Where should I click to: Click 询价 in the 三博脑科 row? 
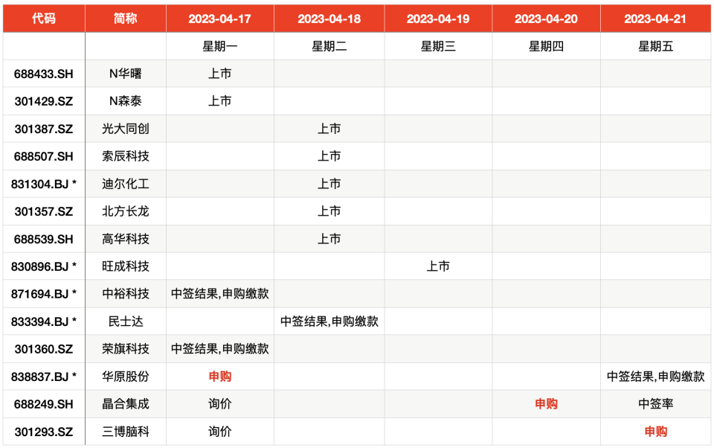pyautogui.click(x=219, y=432)
